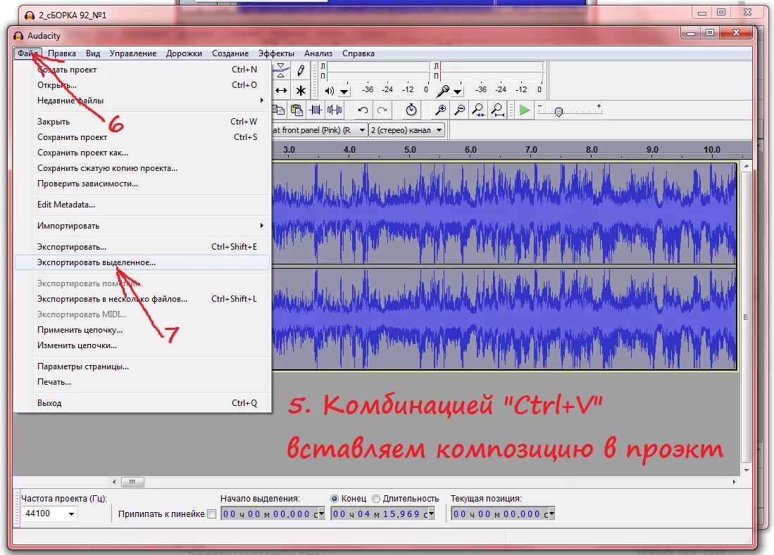Screen dimensions: 774x555
Task: Choose Edit Metadata... entry
Action: point(143,205)
